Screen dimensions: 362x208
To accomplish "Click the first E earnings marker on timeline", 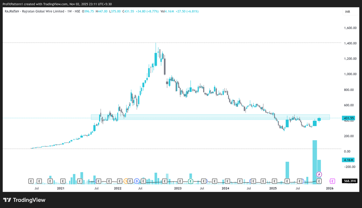I will pos(30,181).
